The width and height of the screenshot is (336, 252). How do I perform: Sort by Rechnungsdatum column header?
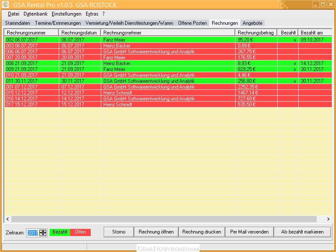pyautogui.click(x=80, y=33)
